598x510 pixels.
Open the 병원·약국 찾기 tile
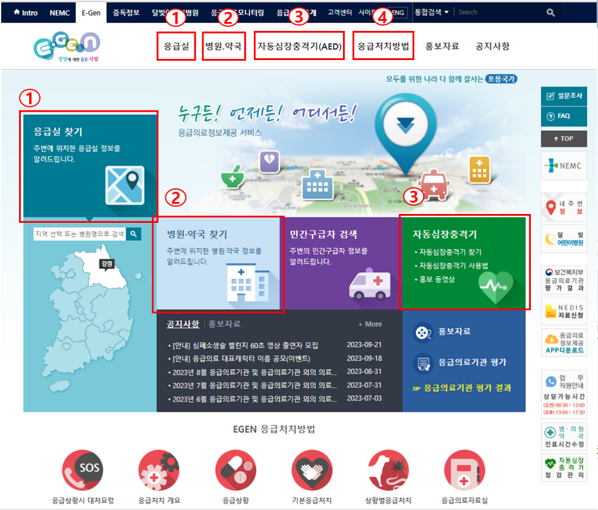point(218,263)
